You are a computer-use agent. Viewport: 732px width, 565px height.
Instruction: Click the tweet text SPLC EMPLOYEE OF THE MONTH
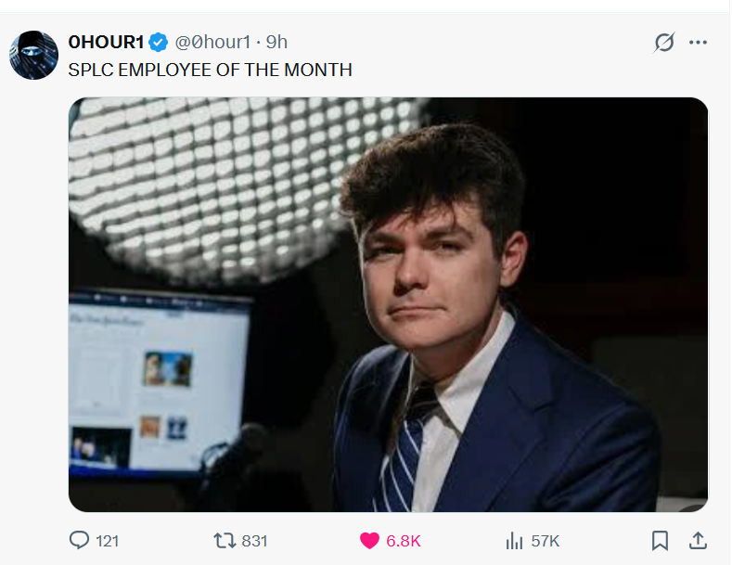[210, 70]
